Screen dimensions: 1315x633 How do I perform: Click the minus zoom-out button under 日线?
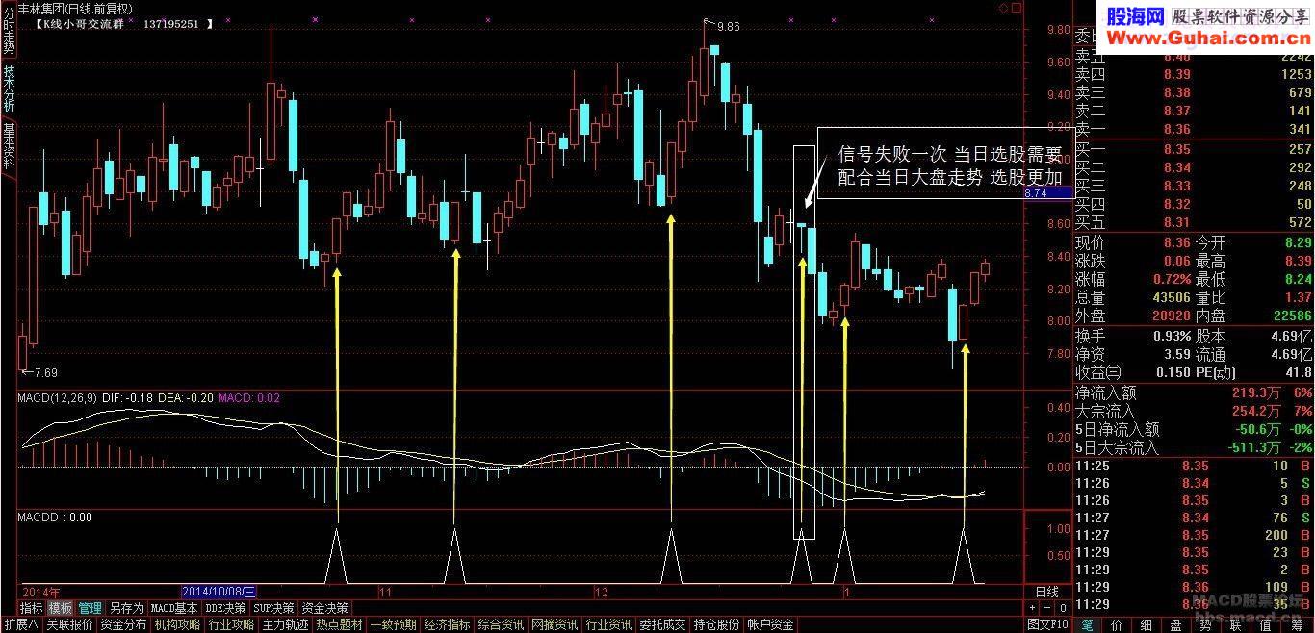pyautogui.click(x=1047, y=608)
